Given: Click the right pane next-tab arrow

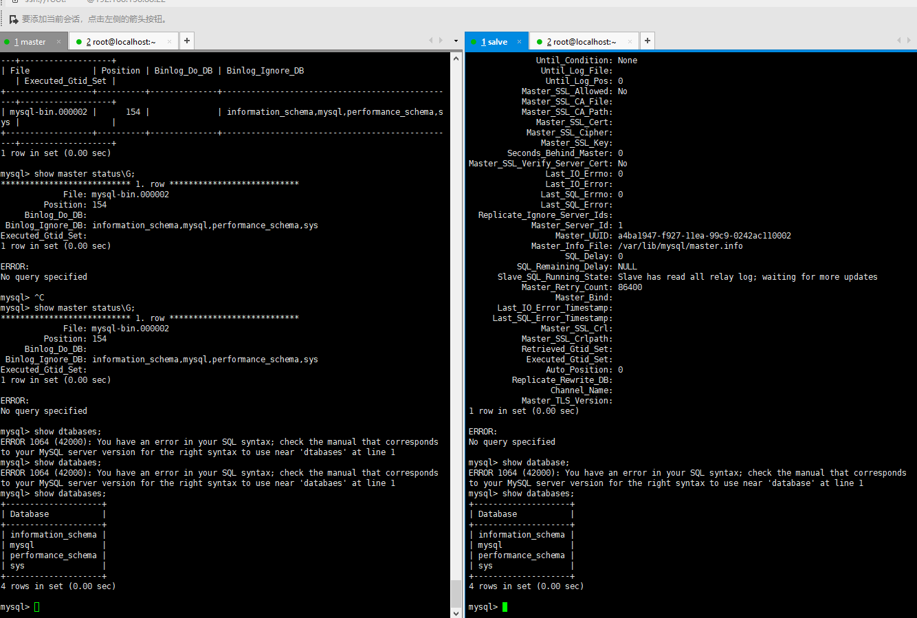Looking at the screenshot, I should (x=909, y=41).
